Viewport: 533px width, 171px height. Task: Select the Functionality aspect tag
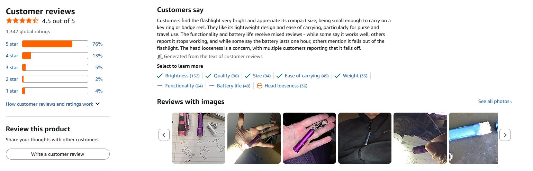pos(184,86)
